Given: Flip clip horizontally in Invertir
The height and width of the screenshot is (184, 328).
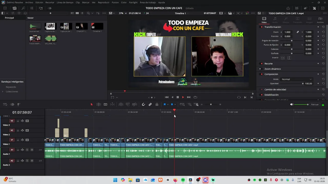Looking at the screenshot, I should (x=283, y=58).
